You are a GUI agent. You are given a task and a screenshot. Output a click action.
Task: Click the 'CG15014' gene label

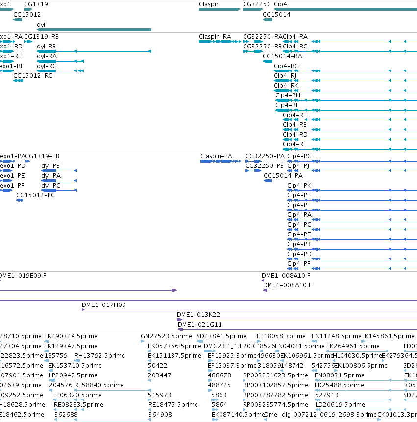tap(277, 15)
